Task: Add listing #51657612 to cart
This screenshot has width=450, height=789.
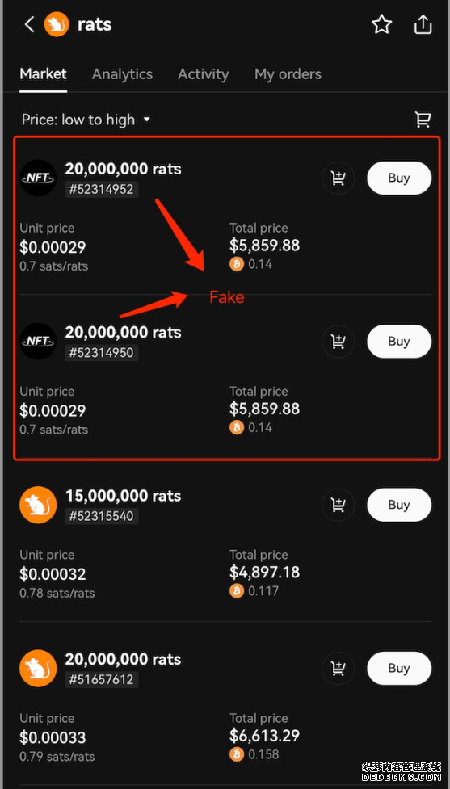Action: click(339, 668)
